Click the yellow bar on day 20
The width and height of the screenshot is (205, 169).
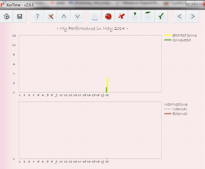click(x=107, y=85)
